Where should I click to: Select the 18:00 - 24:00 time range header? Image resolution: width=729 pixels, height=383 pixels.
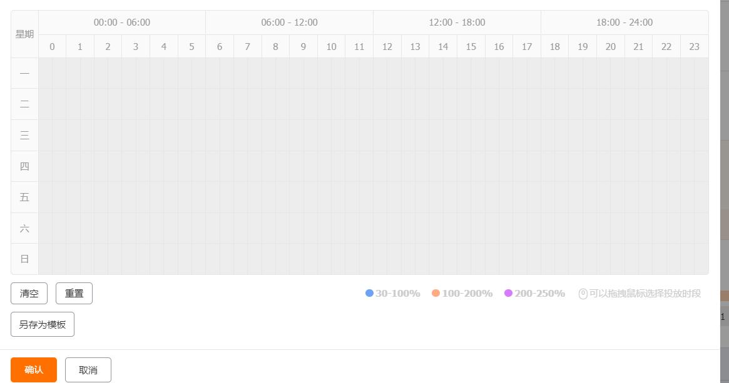click(624, 22)
